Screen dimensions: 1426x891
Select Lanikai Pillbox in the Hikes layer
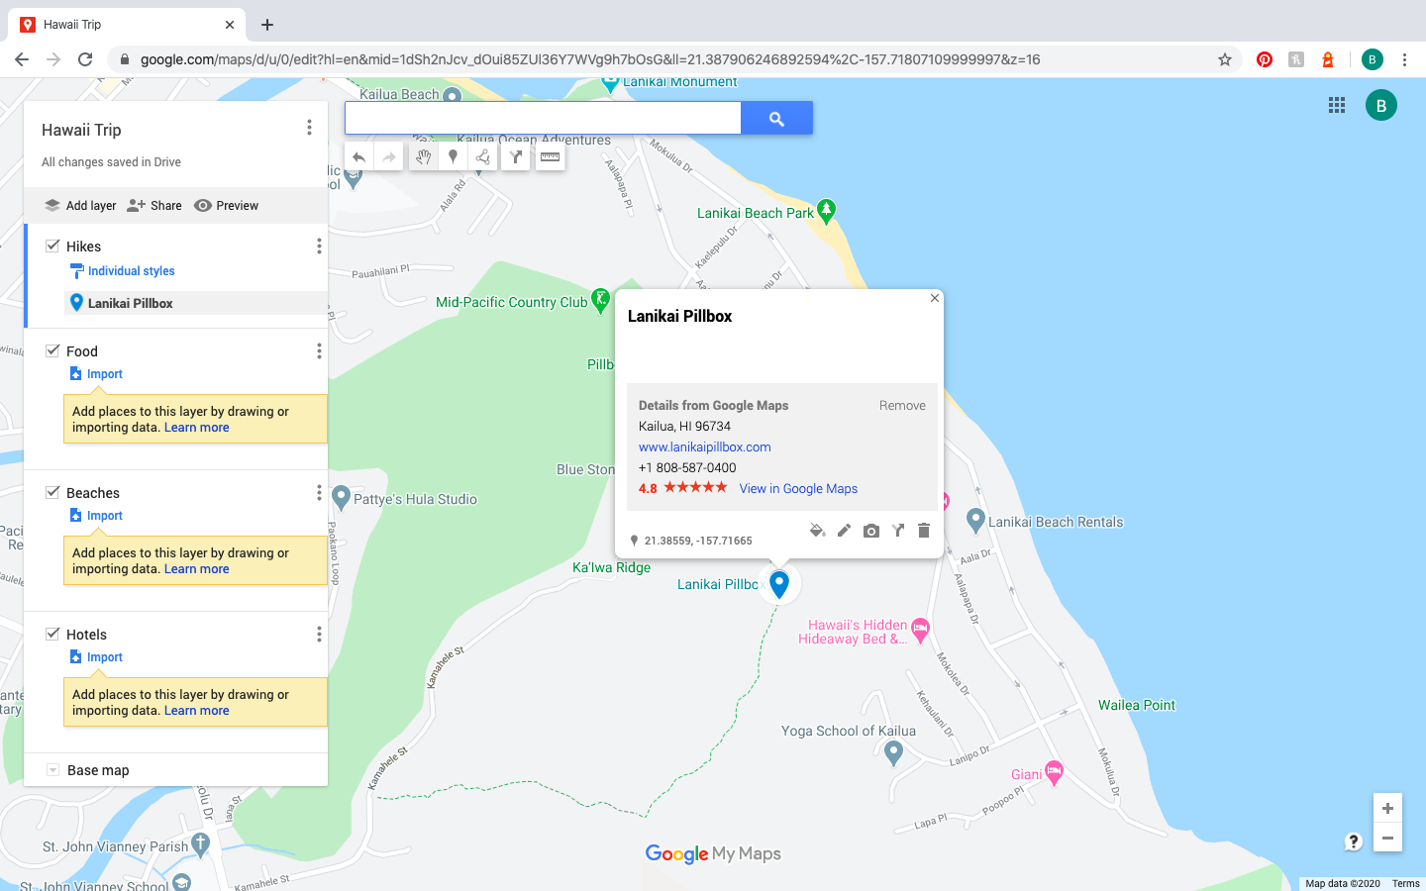195,303
